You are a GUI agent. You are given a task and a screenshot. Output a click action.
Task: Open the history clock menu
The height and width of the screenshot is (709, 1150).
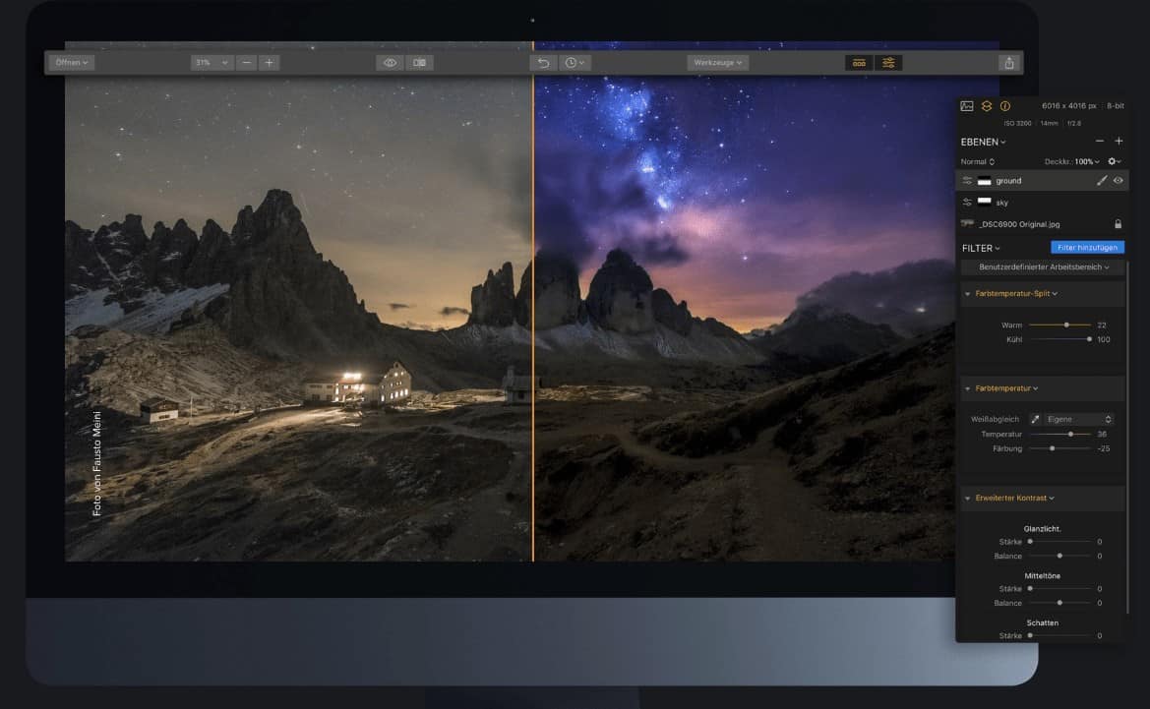pyautogui.click(x=574, y=63)
